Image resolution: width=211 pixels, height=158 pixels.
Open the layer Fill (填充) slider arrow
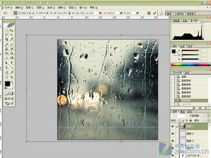[209, 121]
